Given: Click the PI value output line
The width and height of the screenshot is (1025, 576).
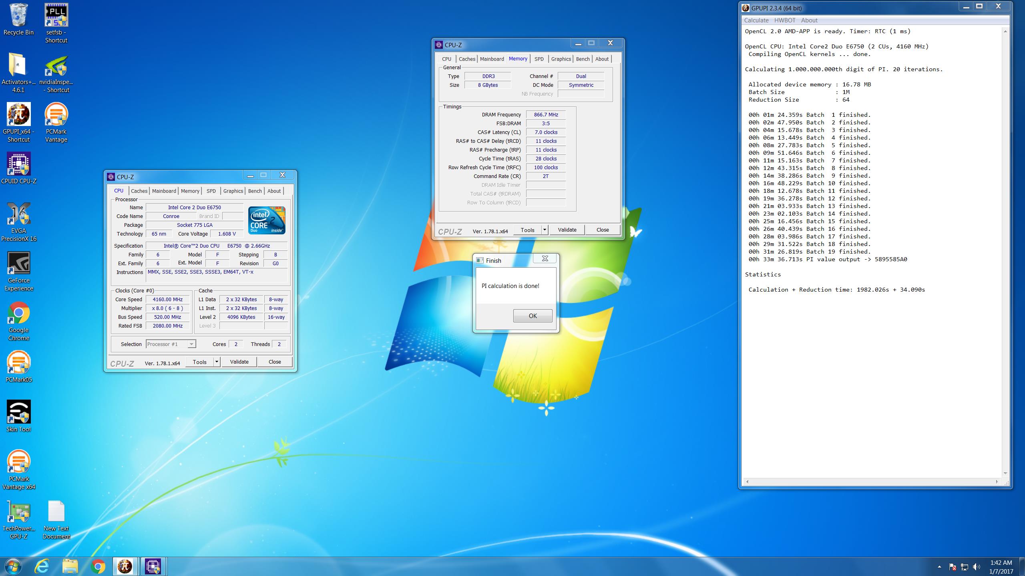Looking at the screenshot, I should [828, 259].
